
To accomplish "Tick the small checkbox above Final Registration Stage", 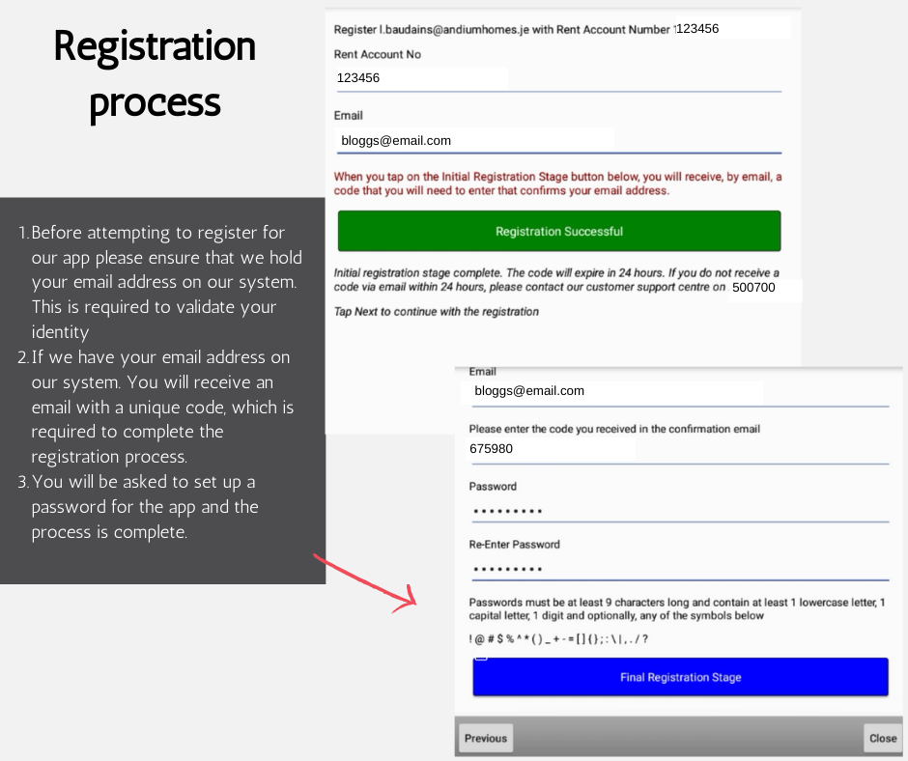I will [481, 657].
